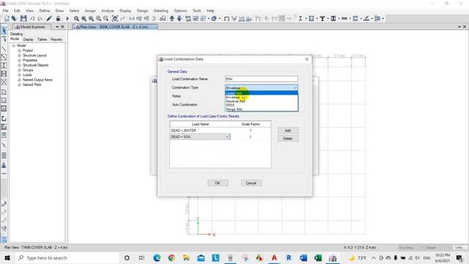Click the ETABS taskbar icon
469x264 pixels.
click(333, 257)
